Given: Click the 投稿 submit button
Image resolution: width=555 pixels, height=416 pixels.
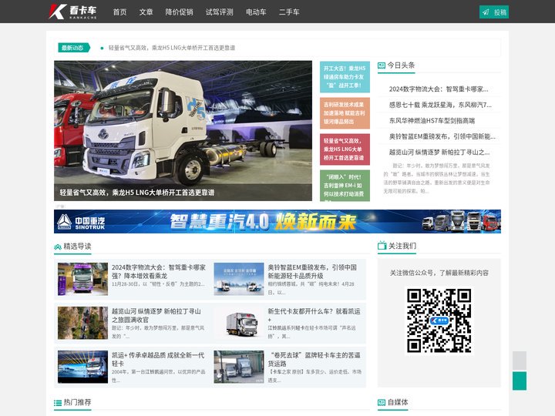Looking at the screenshot, I should point(494,12).
